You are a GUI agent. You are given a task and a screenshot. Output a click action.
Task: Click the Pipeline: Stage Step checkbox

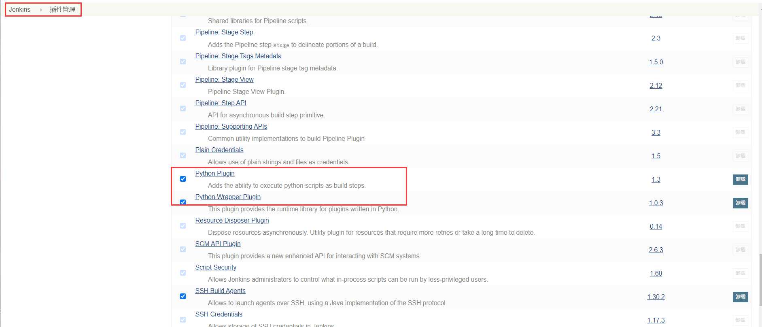[x=183, y=38]
